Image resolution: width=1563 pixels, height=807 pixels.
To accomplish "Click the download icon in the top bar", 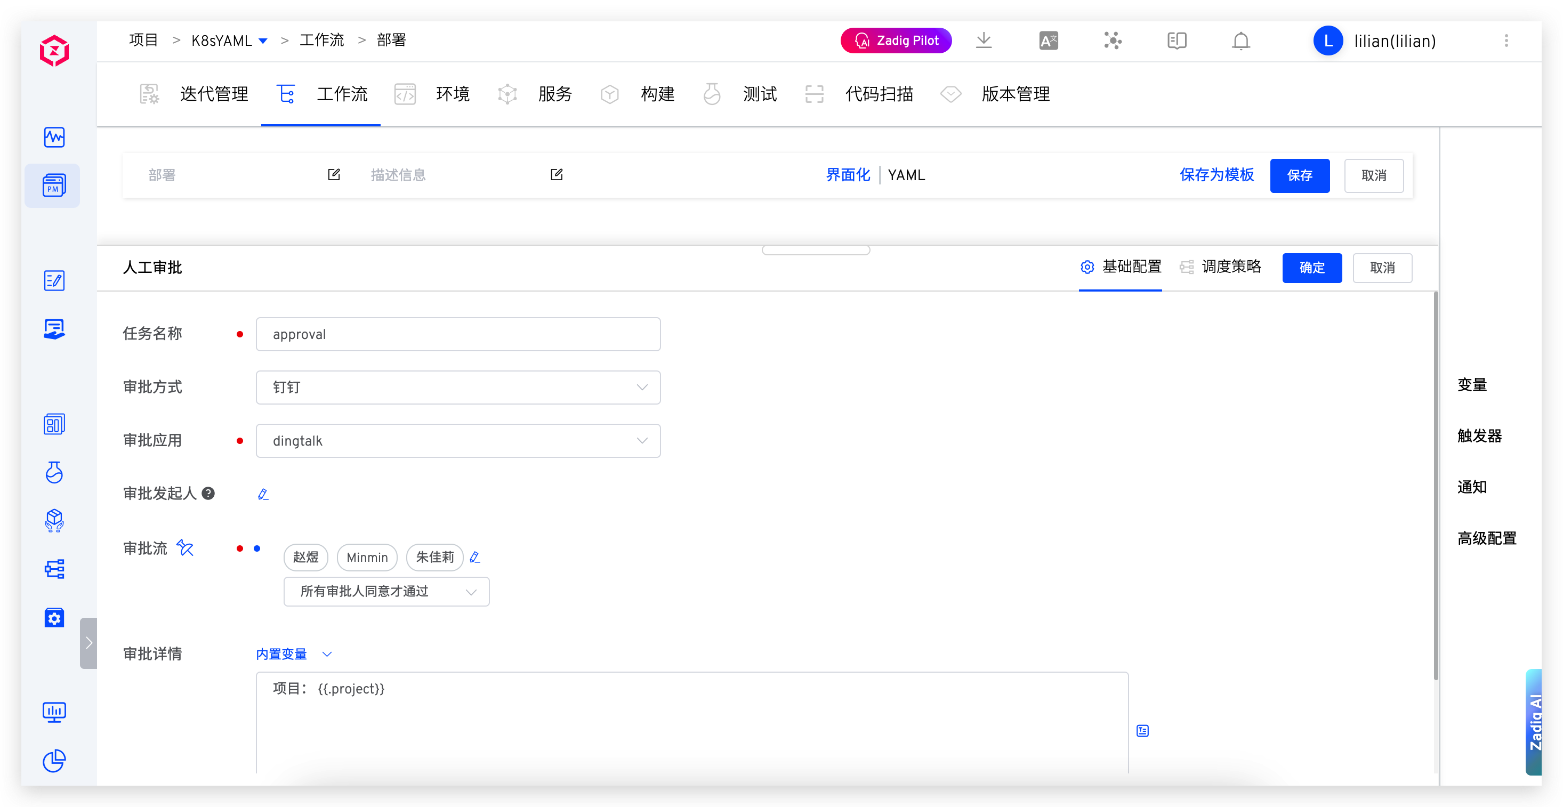I will click(x=983, y=41).
